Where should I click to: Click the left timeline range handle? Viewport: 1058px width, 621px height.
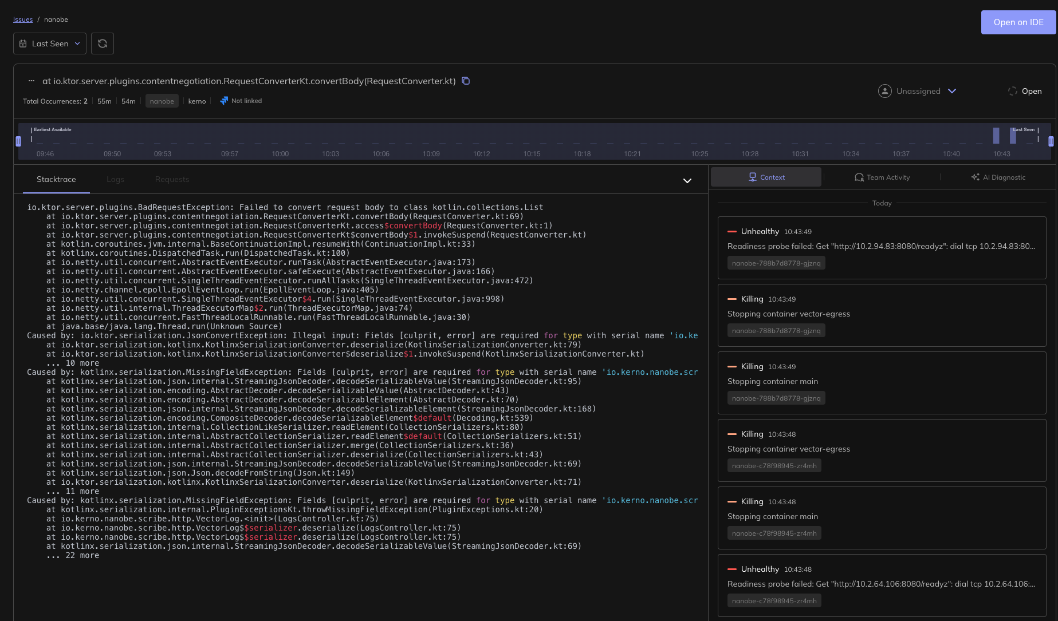pyautogui.click(x=18, y=141)
